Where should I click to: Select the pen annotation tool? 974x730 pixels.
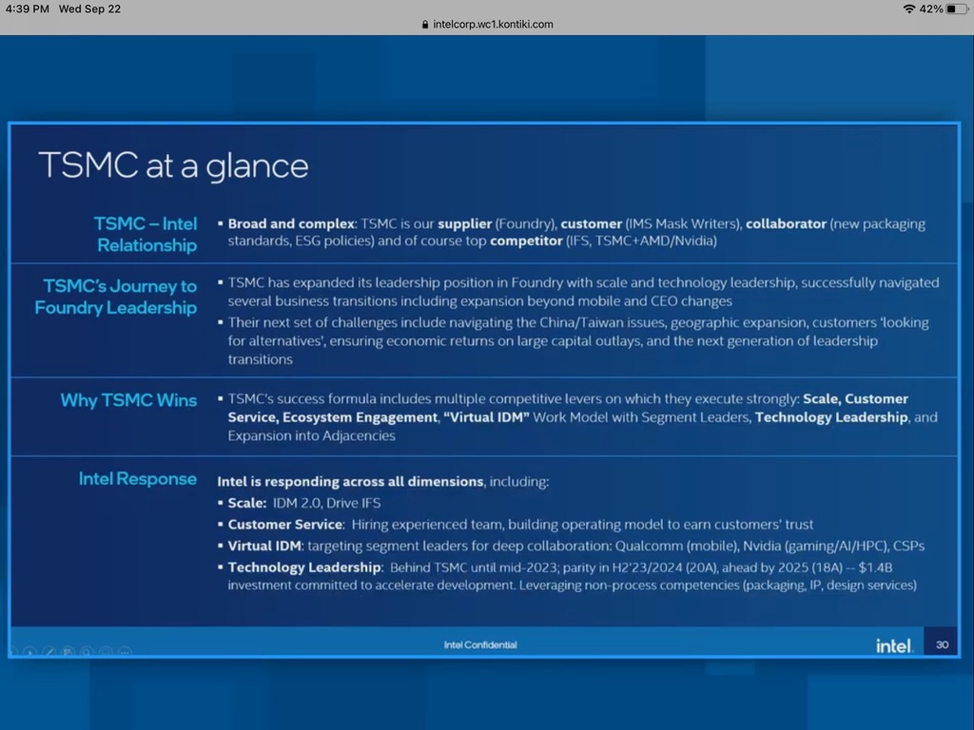[50, 652]
